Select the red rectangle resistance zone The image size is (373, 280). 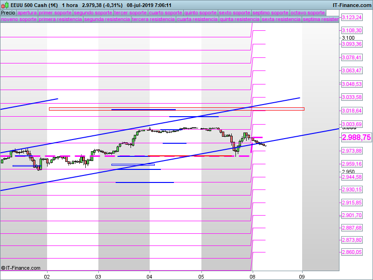pos(177,109)
